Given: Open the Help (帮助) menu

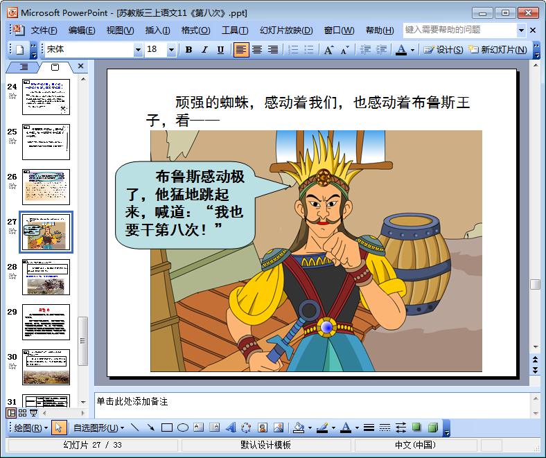Looking at the screenshot, I should click(x=380, y=30).
